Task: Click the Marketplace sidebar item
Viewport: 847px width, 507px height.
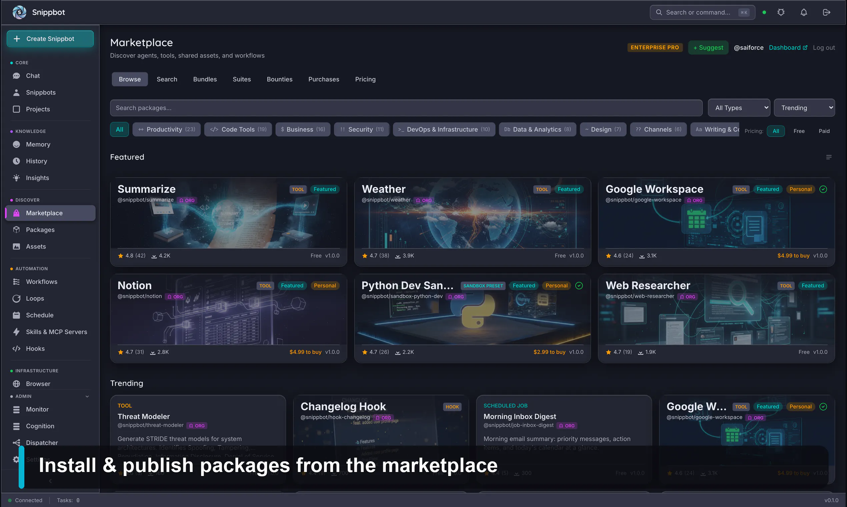Action: [50, 213]
